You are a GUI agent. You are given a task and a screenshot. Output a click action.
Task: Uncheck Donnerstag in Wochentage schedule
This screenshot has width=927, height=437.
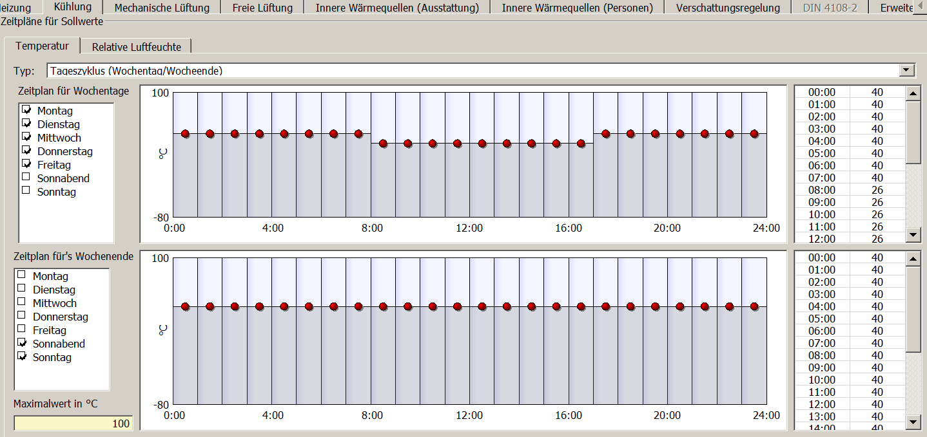coord(26,151)
